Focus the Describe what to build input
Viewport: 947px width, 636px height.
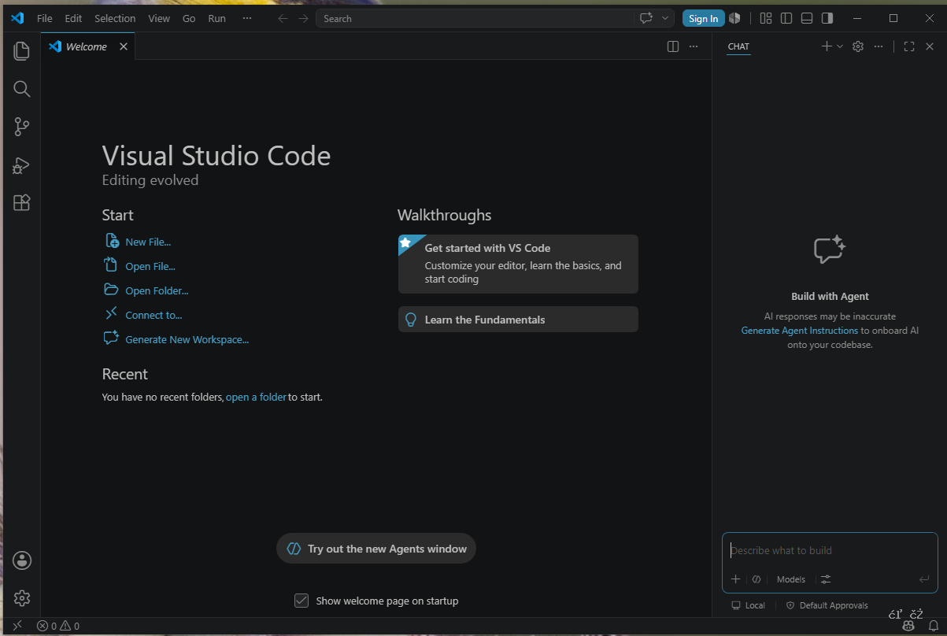click(x=830, y=550)
